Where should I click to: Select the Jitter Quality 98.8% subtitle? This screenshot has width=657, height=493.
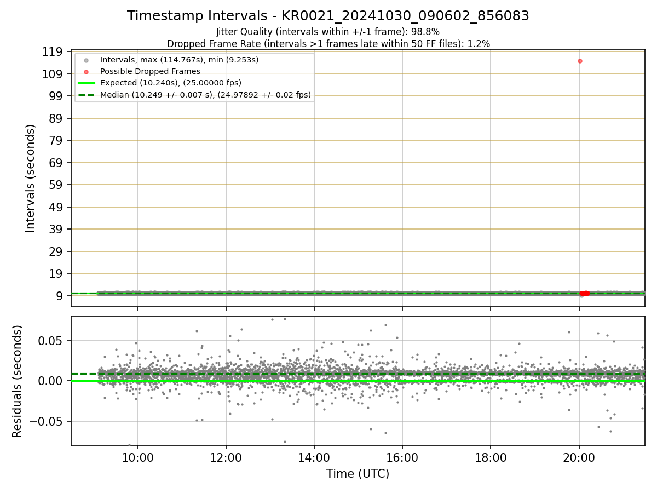click(x=328, y=32)
